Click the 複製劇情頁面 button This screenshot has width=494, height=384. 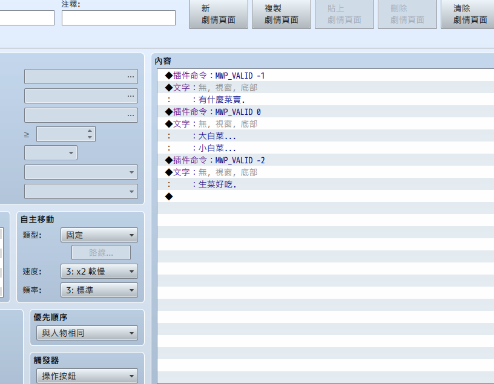282,14
